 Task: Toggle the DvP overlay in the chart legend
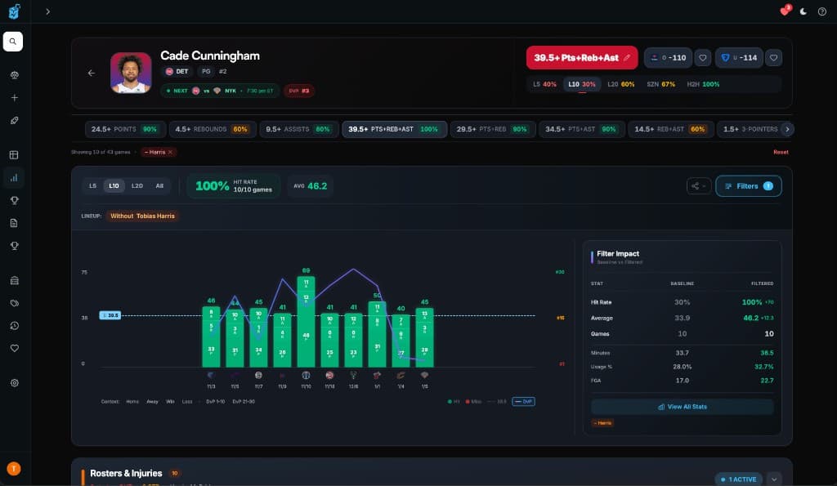pos(523,400)
